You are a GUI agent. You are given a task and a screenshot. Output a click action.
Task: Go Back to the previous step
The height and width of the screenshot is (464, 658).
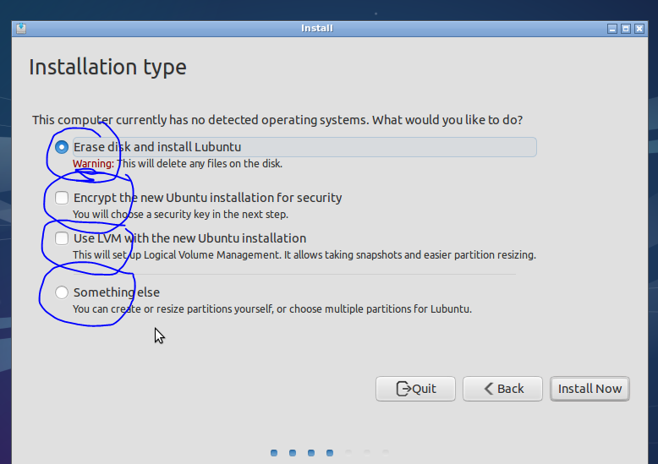coord(503,389)
